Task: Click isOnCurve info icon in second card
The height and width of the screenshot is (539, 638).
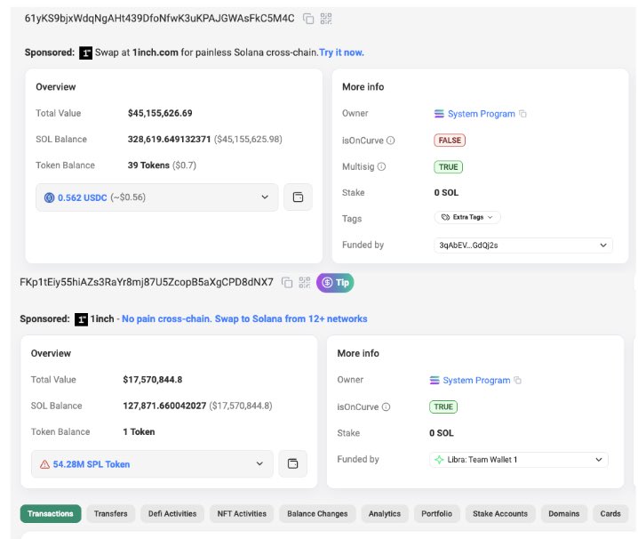Action: [387, 407]
